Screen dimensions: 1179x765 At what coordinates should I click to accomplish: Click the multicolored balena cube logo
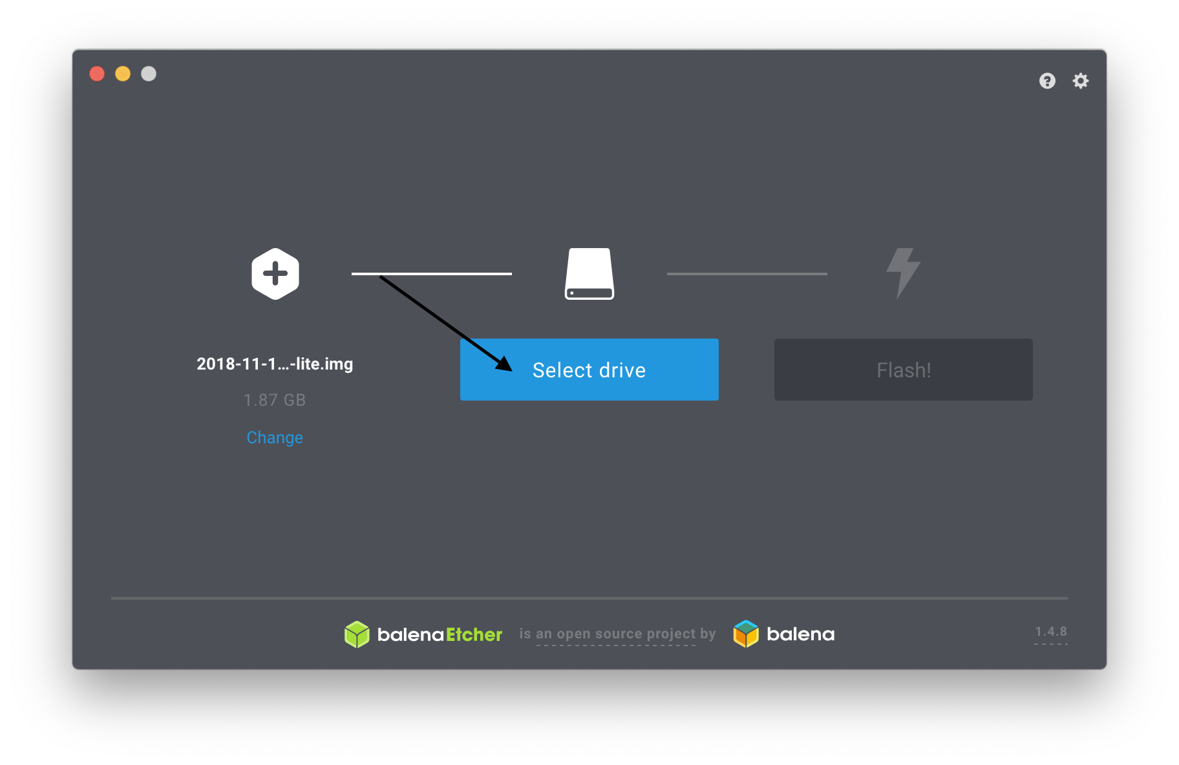click(746, 634)
